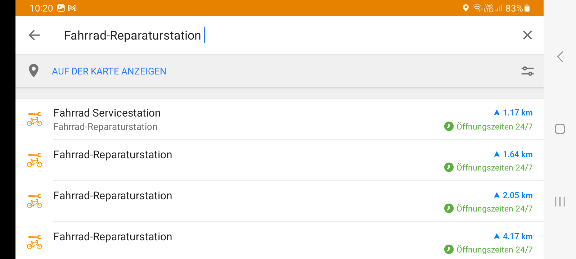Screen dimensions: 576x259
Task: Tap bicycle repair icon of Fahrrad Servicestation
Action: pyautogui.click(x=35, y=119)
